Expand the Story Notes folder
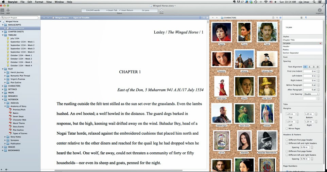 5,137
